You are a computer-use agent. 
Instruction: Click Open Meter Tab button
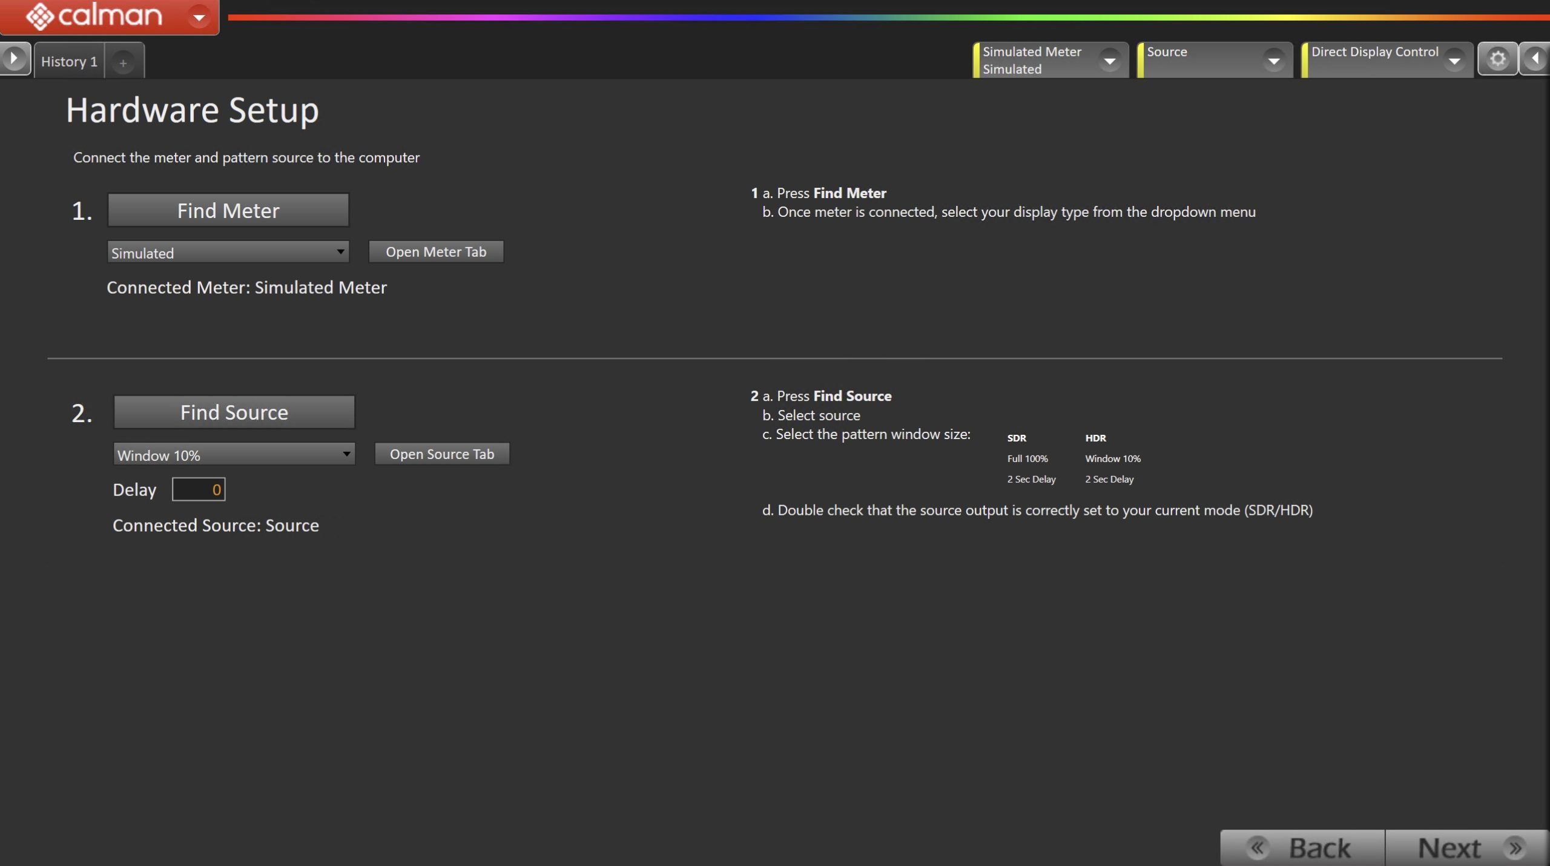pyautogui.click(x=436, y=252)
